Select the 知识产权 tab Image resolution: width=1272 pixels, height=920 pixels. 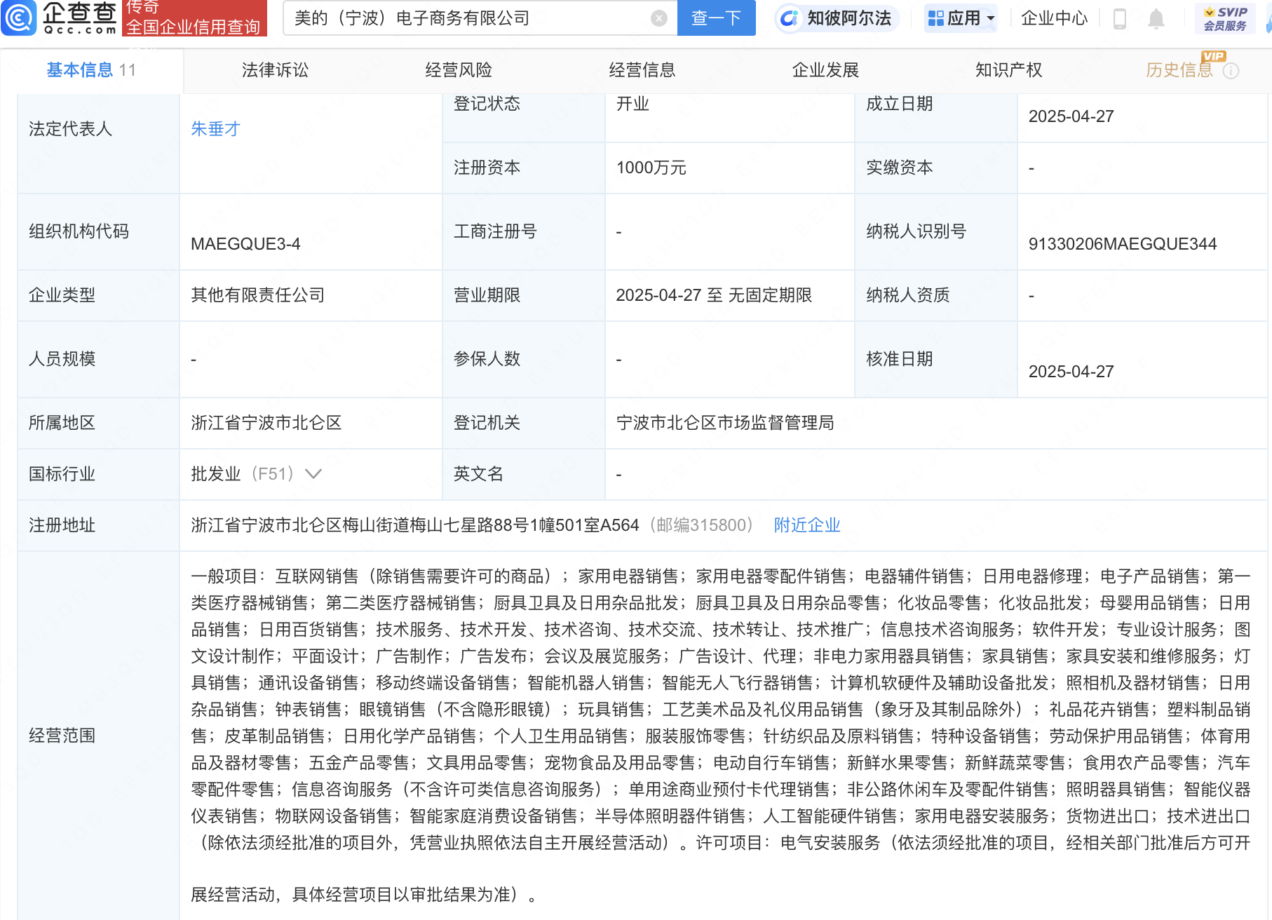click(1009, 70)
